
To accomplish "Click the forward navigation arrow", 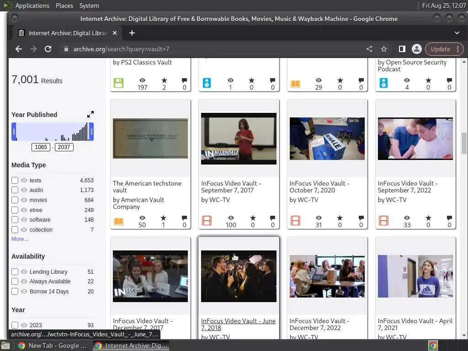I will pyautogui.click(x=33, y=49).
